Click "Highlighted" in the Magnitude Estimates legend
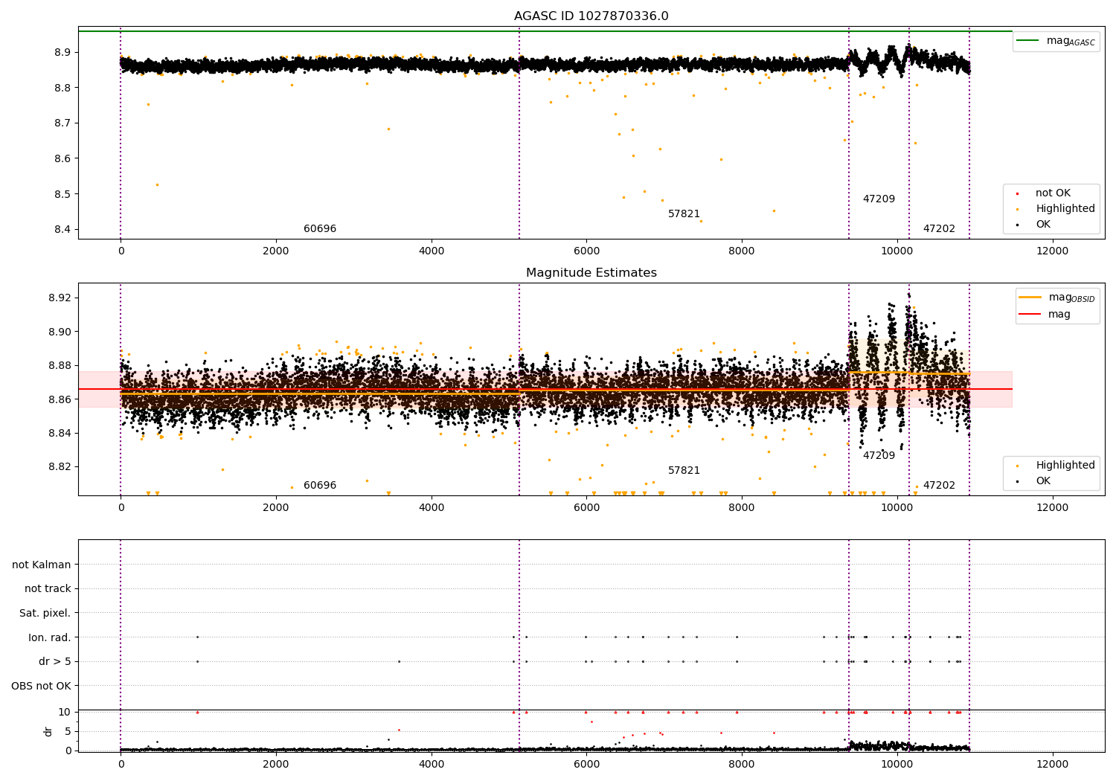Image resolution: width=1116 pixels, height=781 pixels. (x=1065, y=466)
